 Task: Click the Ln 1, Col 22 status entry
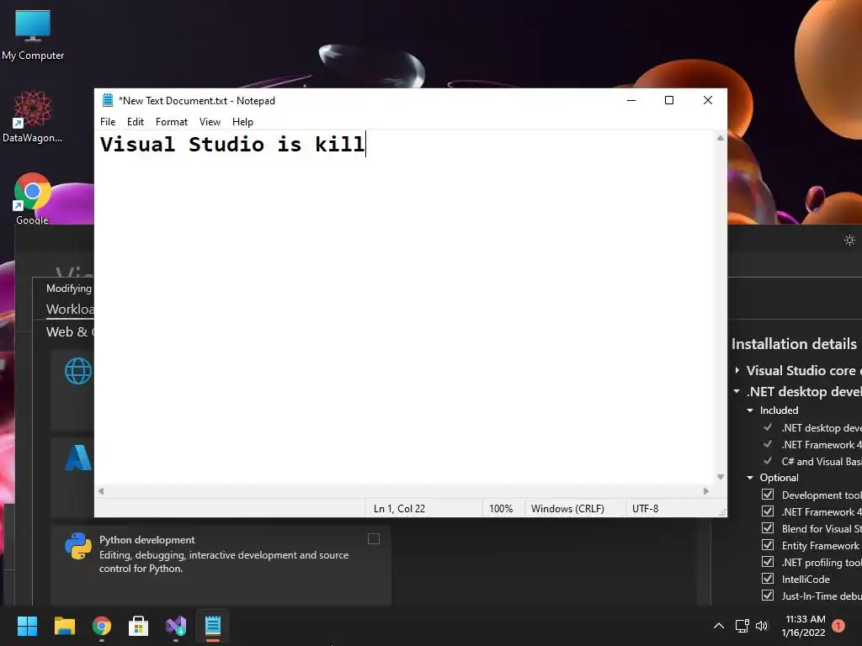[x=400, y=509]
